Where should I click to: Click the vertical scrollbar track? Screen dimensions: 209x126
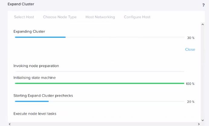[x=203, y=73]
